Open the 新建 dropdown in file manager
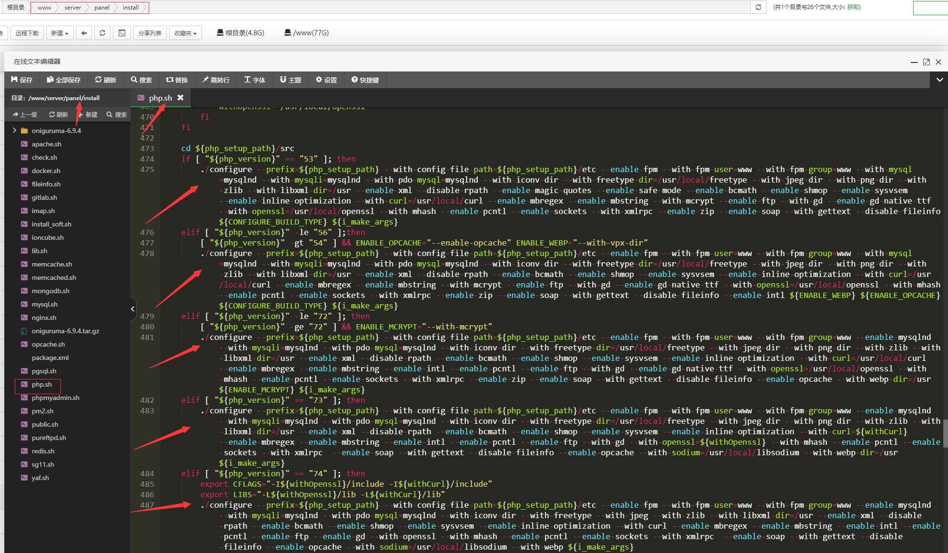This screenshot has height=553, width=948. tap(60, 33)
